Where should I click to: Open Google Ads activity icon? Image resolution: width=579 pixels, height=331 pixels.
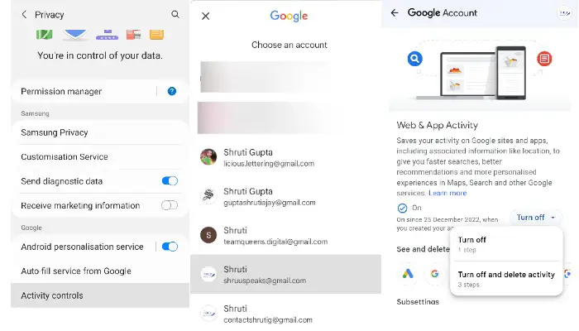tap(408, 274)
